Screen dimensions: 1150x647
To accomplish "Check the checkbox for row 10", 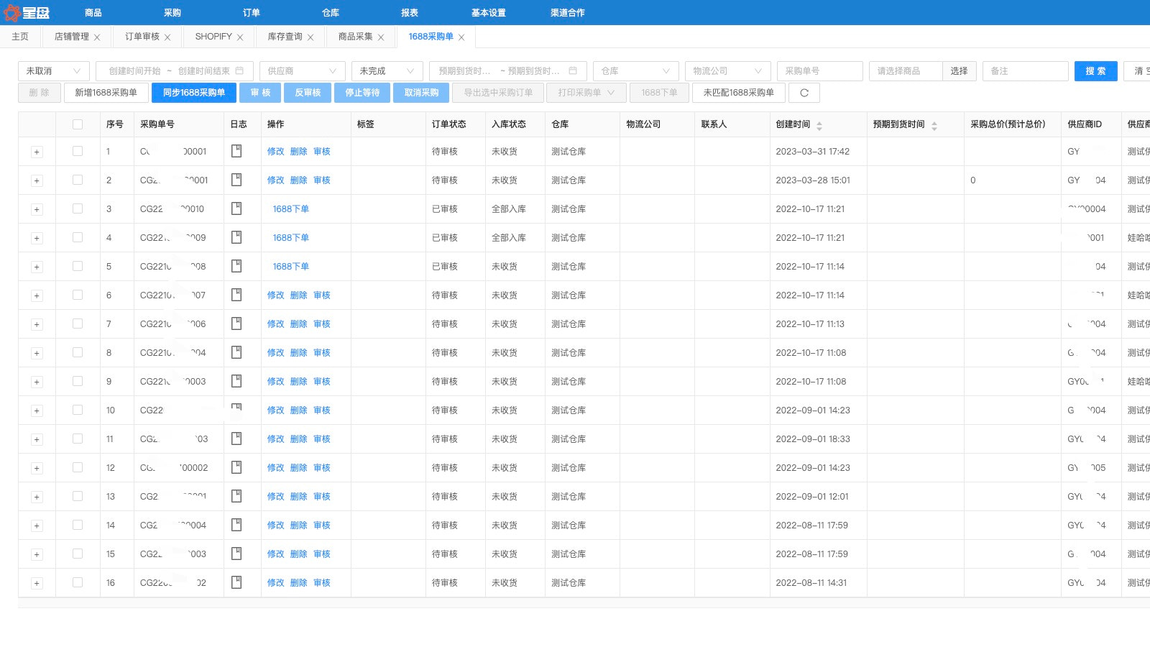I will point(78,410).
